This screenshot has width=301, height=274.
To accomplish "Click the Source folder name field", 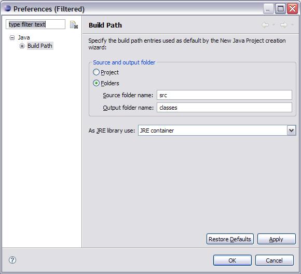I will click(x=224, y=95).
